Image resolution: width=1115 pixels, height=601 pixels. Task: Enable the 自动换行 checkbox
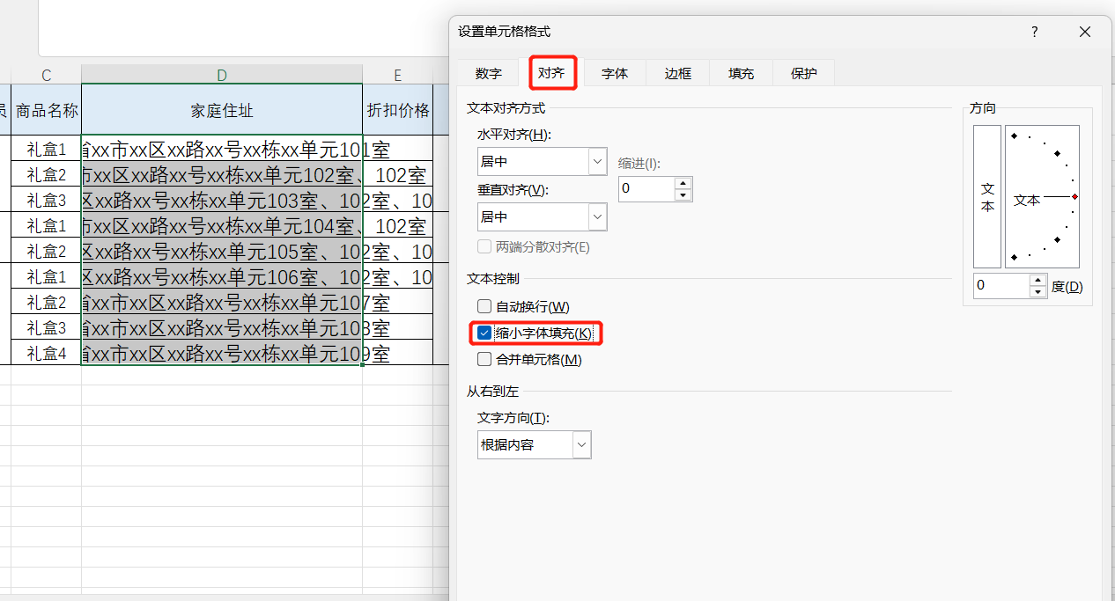point(484,307)
